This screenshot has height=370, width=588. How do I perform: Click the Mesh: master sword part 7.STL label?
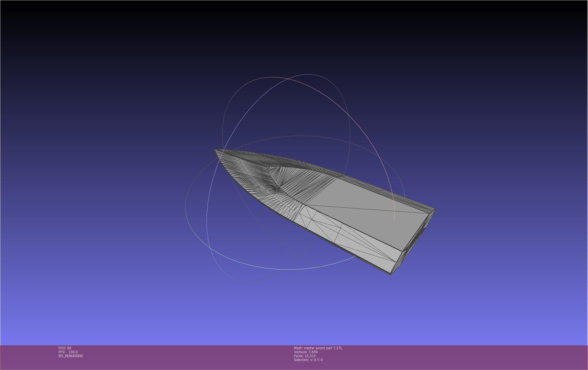click(x=318, y=348)
